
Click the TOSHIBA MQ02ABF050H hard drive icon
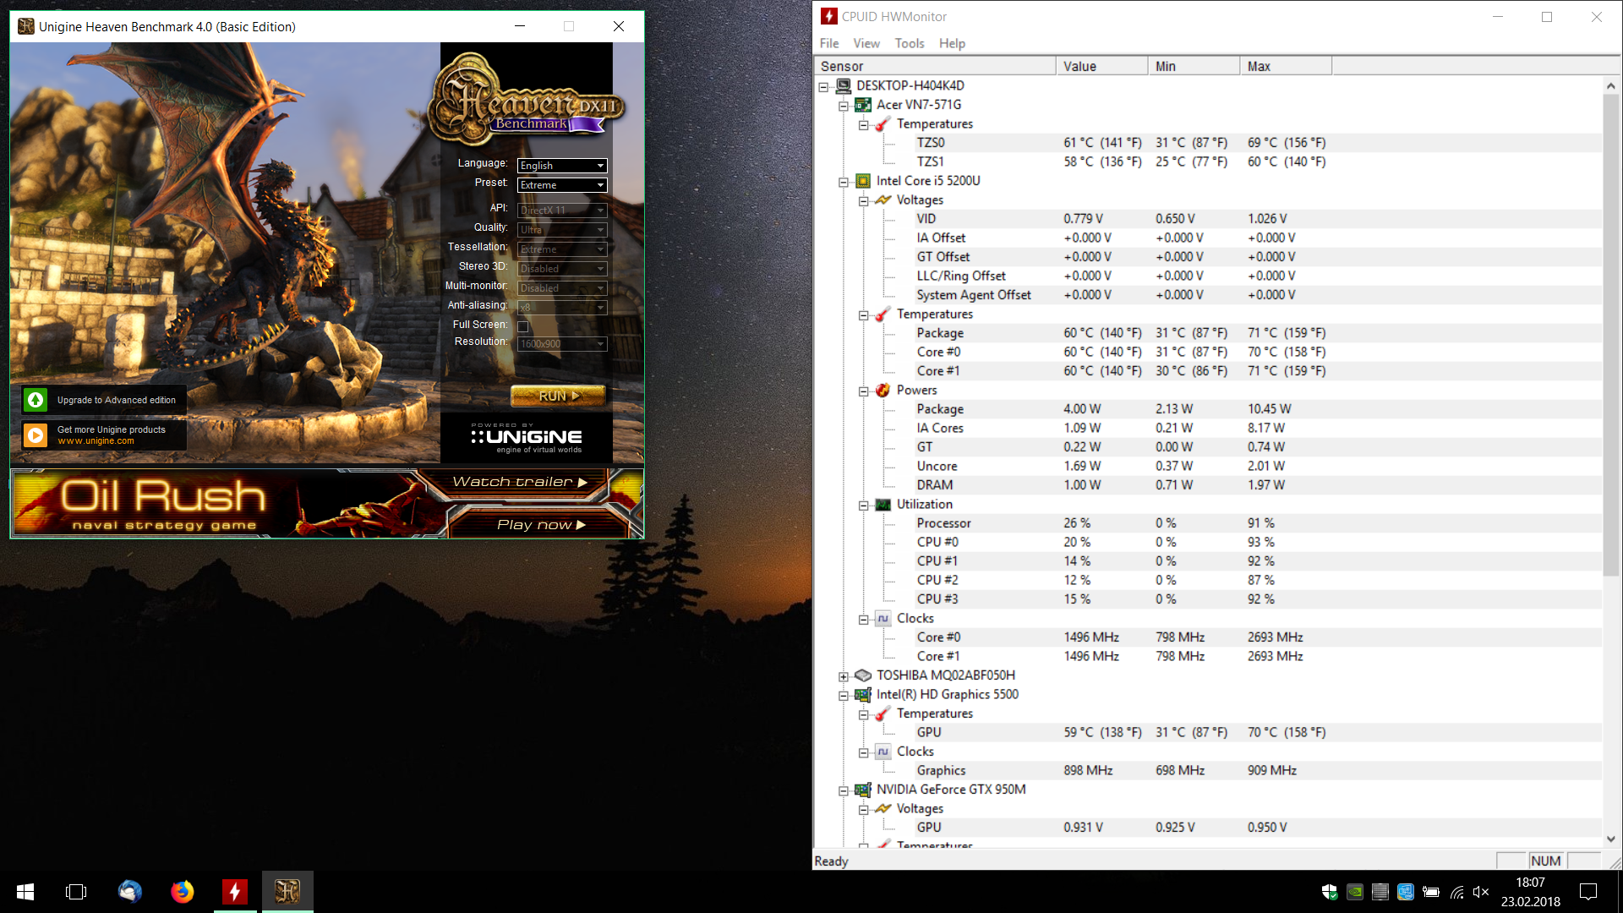coord(862,675)
